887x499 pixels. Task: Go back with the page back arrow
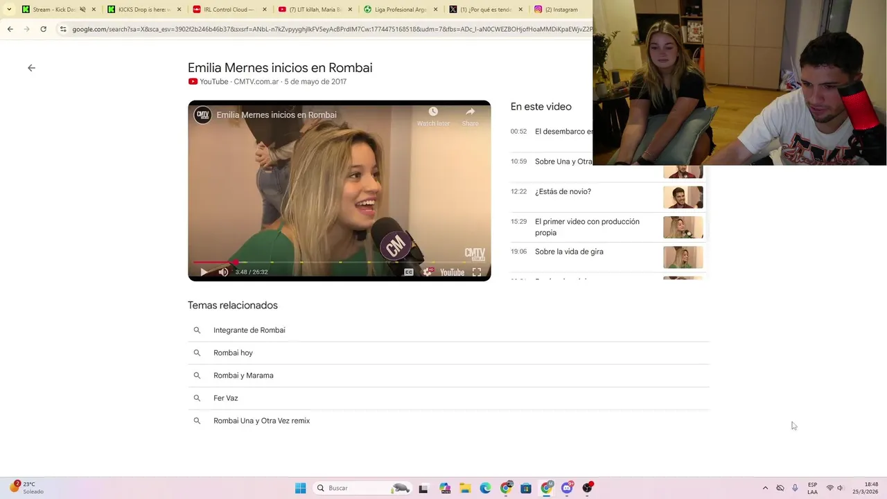point(31,68)
